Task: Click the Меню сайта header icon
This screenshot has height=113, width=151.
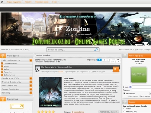Action: pos(3,56)
